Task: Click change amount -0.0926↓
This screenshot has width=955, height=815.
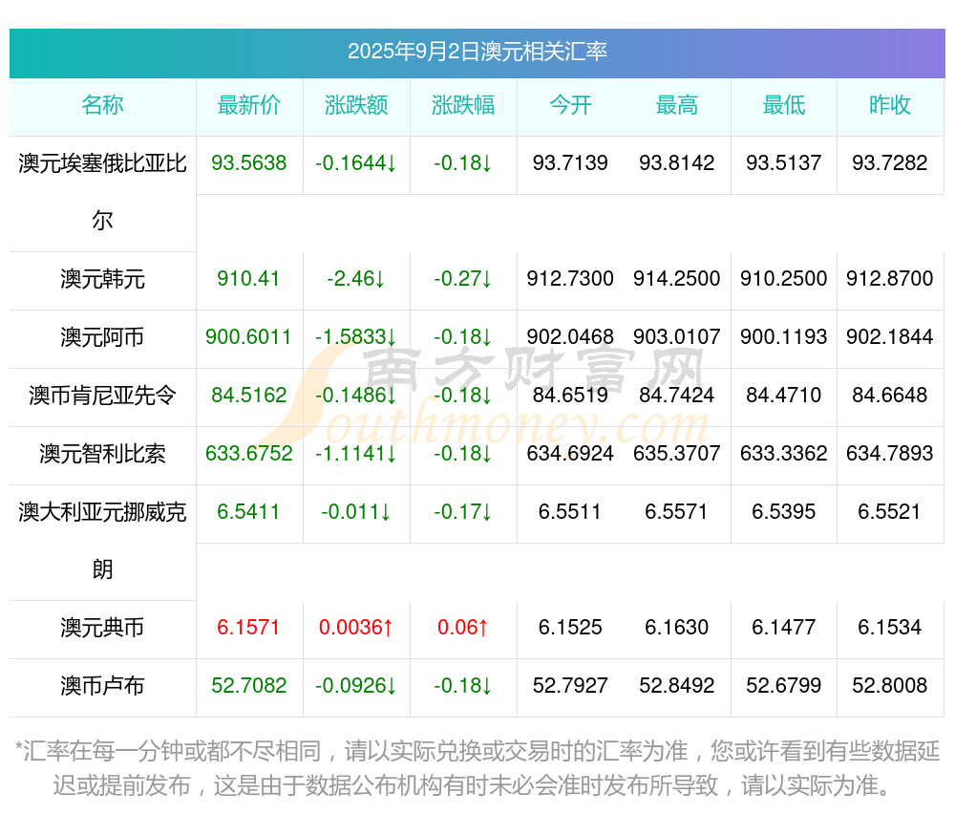Action: [356, 685]
